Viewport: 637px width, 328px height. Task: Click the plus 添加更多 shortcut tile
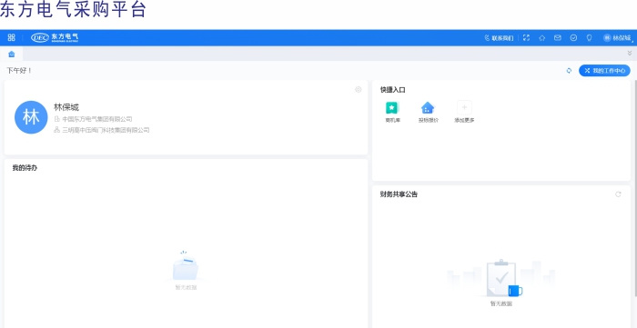[x=464, y=113]
